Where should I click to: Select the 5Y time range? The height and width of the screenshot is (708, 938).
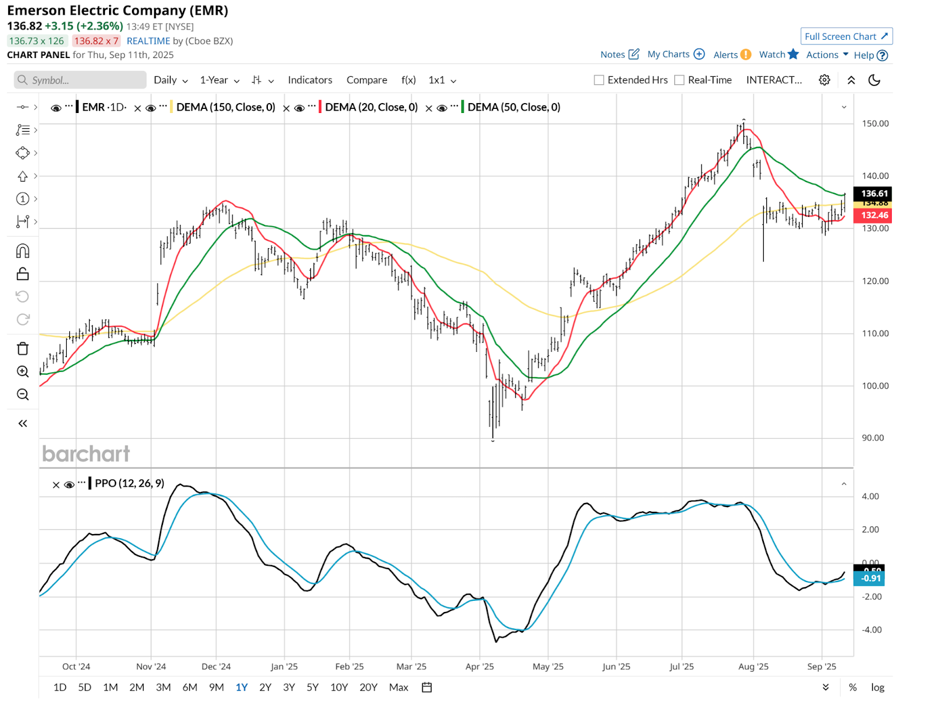coord(312,688)
